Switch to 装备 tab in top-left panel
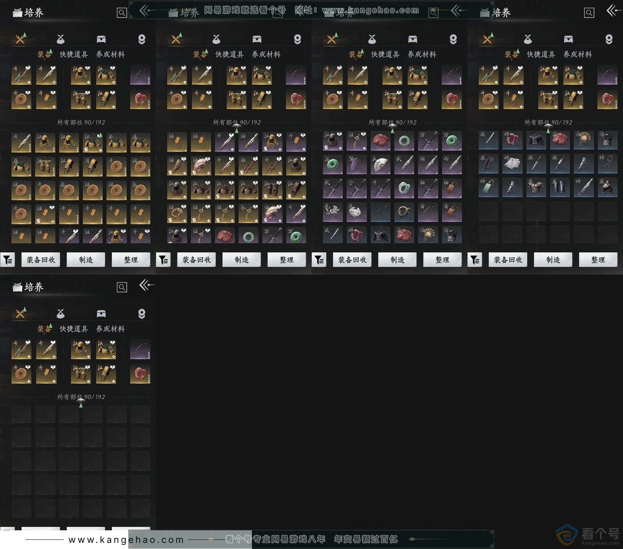 point(44,55)
